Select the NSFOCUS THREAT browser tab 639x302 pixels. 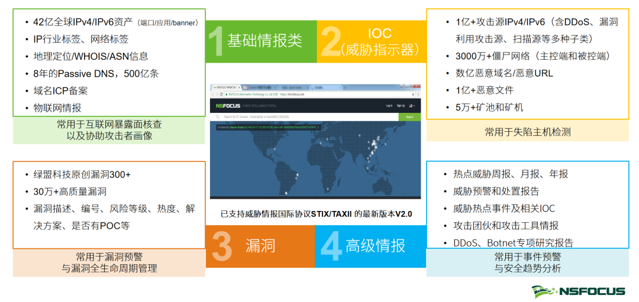click(x=225, y=87)
